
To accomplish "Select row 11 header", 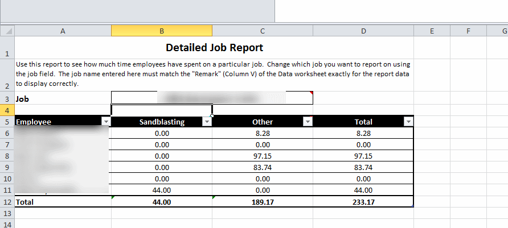I will click(7, 190).
